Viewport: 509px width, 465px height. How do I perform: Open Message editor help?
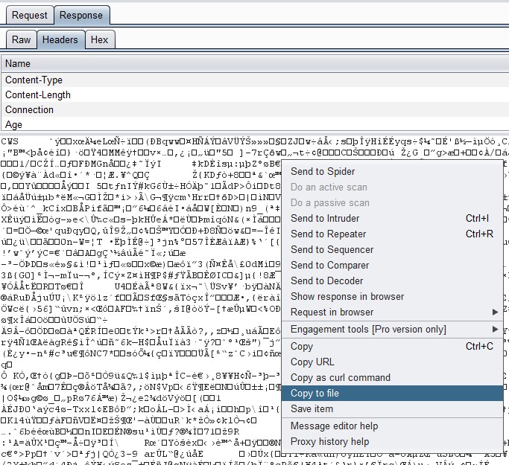click(392, 426)
